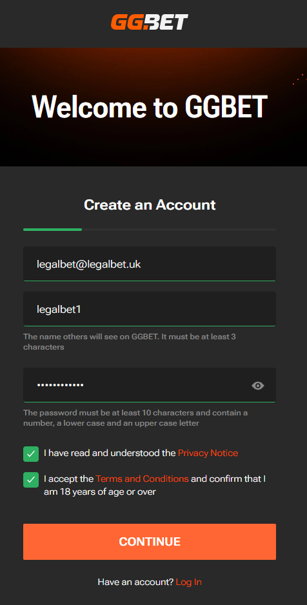
Task: Click the "Have an account?" text
Action: (x=135, y=582)
